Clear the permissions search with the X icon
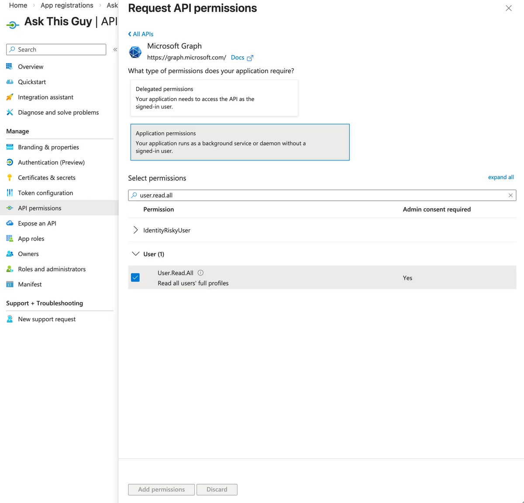The height and width of the screenshot is (503, 524). pos(510,195)
